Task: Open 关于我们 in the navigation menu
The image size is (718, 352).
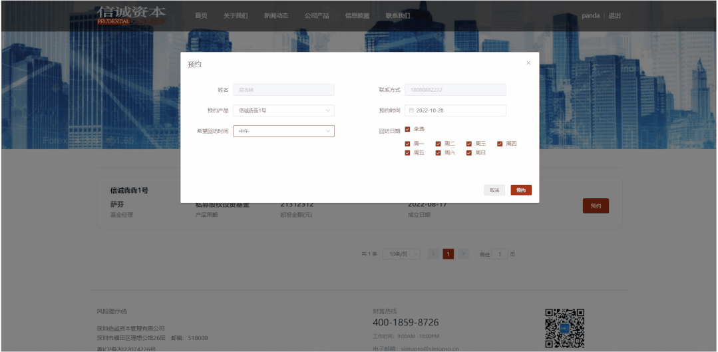Action: coord(236,15)
